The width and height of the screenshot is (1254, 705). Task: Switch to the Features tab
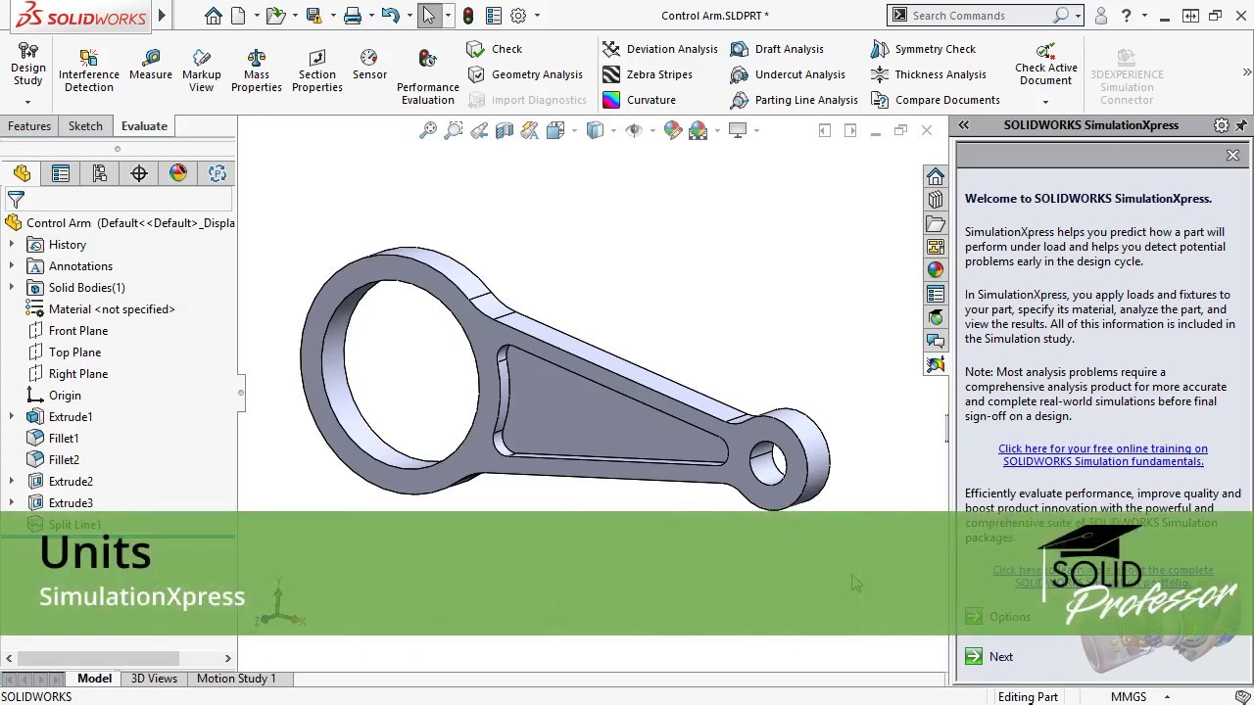[x=29, y=126]
